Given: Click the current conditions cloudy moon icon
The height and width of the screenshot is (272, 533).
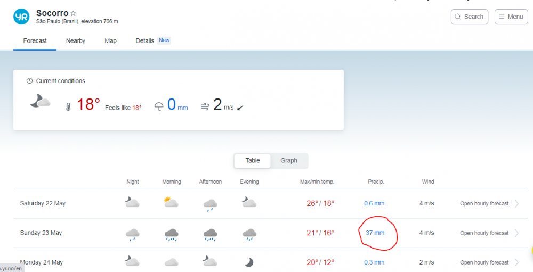Looking at the screenshot, I should coord(40,101).
